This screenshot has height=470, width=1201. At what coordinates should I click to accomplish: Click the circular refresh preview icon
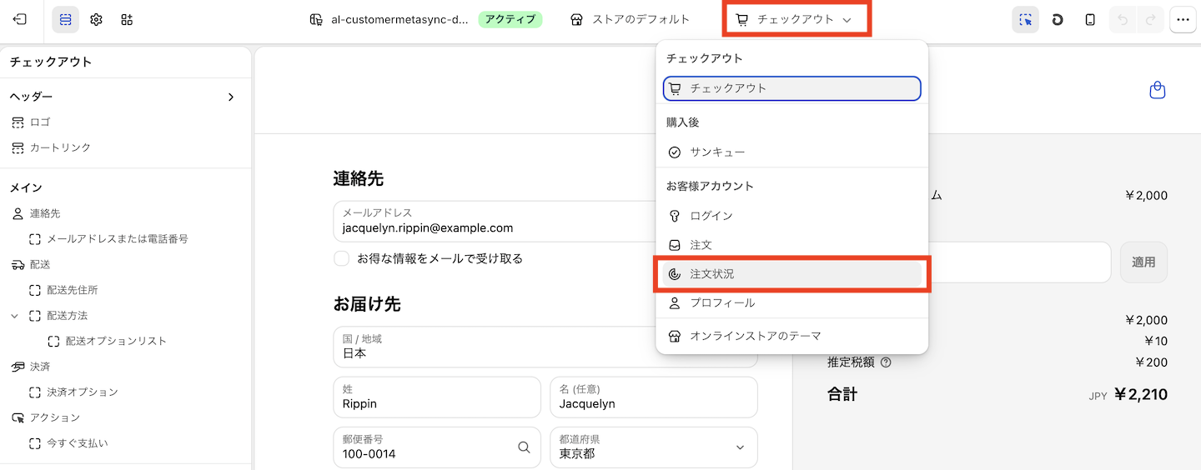click(1058, 19)
